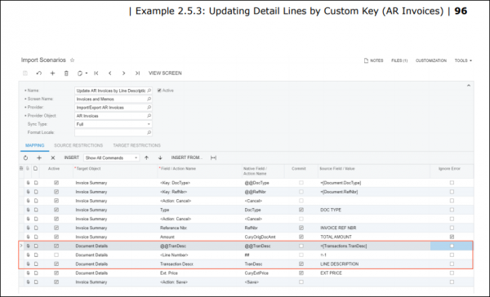Go to the next record

pos(124,73)
